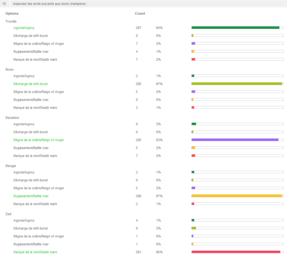Click green 'Rugissement/Battle roar' under Rengar
287x256 pixels.
click(x=31, y=196)
